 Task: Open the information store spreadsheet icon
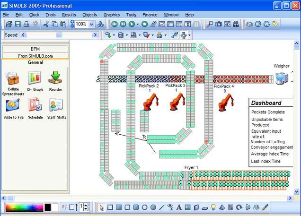[170, 24]
